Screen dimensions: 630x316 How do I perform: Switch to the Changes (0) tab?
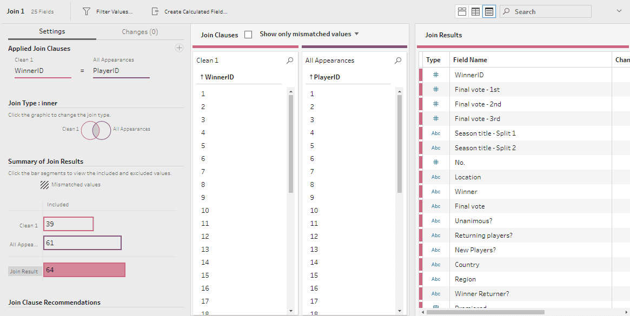(140, 32)
